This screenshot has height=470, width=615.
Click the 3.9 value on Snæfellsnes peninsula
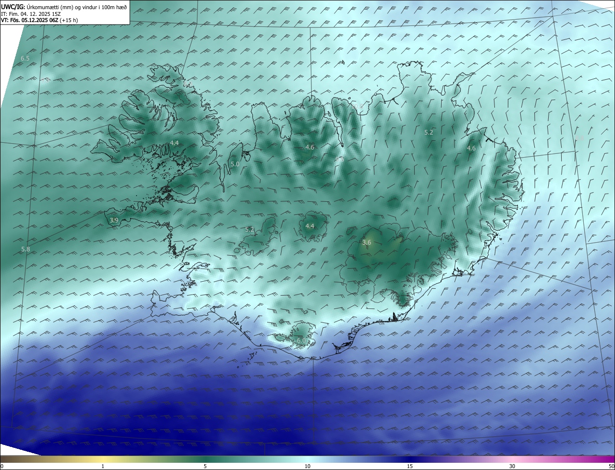pos(114,220)
